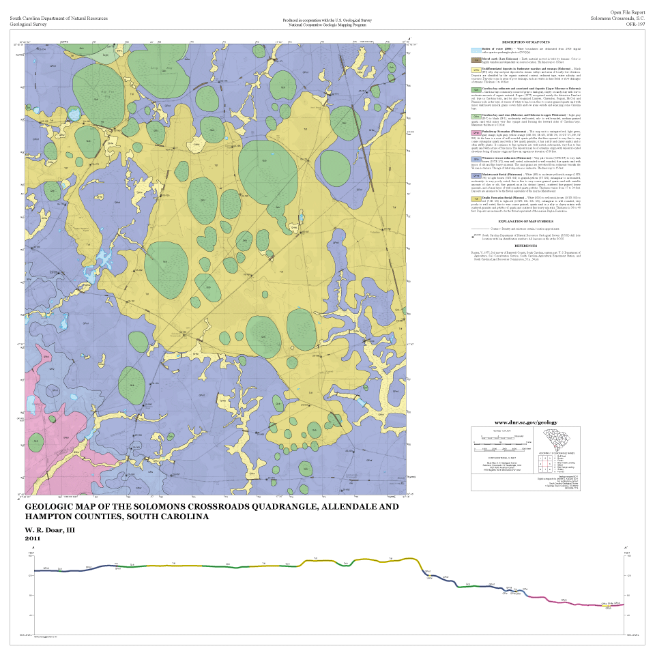Click the Duplin Formation fluvial legend box
The image size is (655, 655).
pos(476,199)
